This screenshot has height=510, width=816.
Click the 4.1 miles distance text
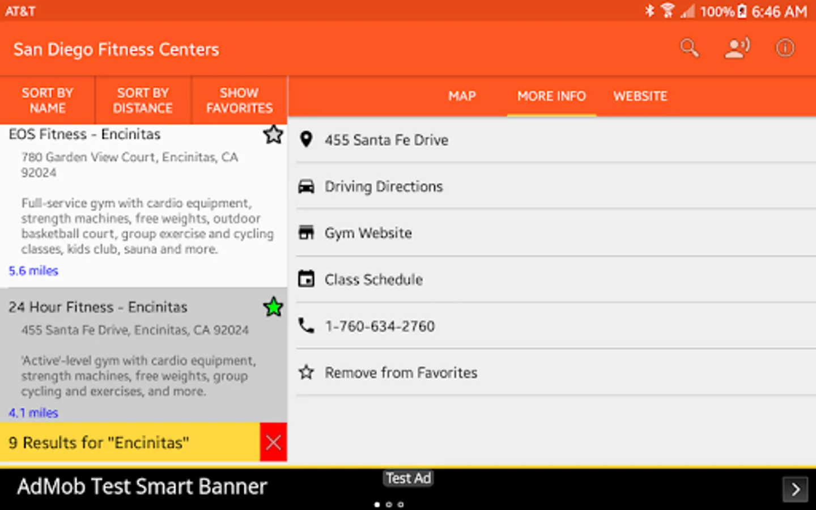coord(33,413)
